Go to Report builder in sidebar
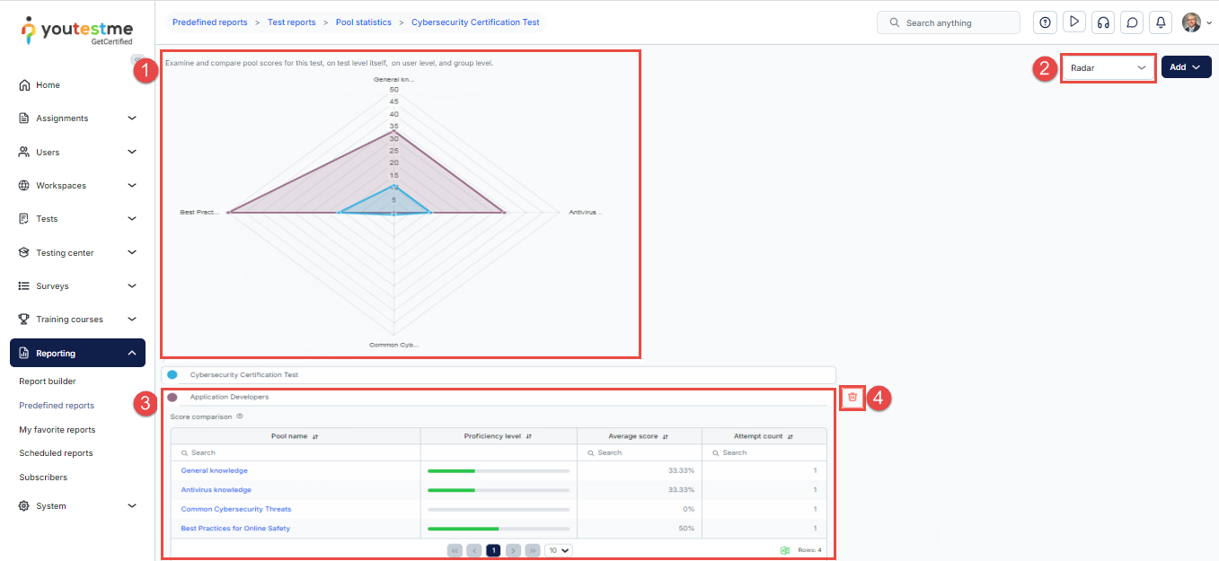 48,381
